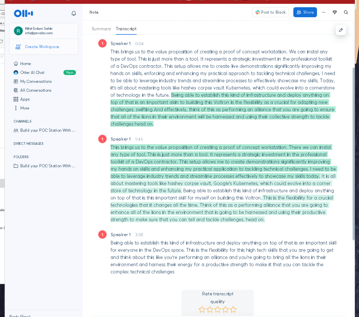359x317 pixels.
Task: Click Create Workspace link
Action: coord(42,47)
